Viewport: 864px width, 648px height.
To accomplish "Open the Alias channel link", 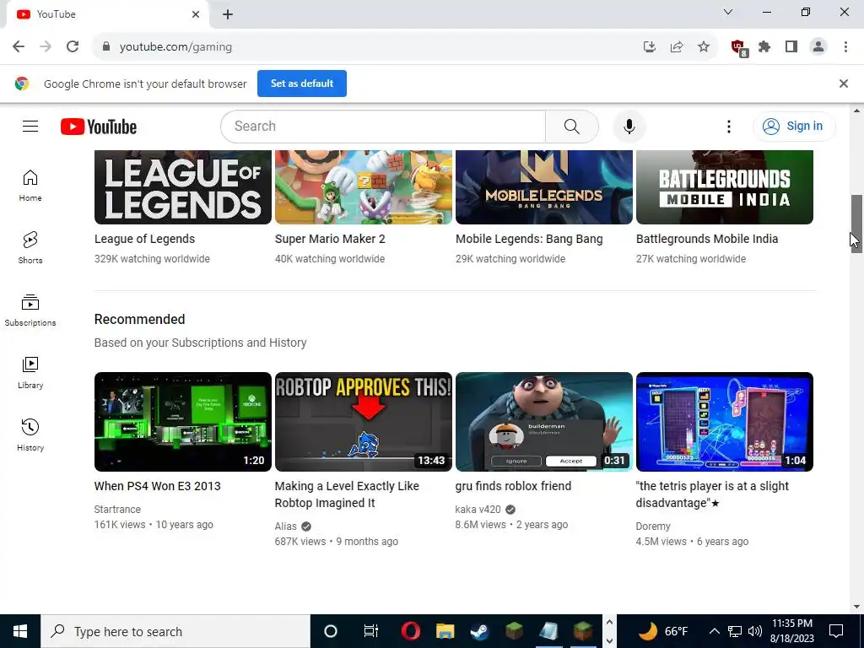I will 285,526.
